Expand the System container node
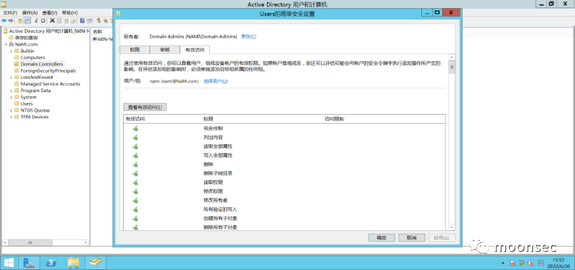Image resolution: width=575 pixels, height=270 pixels. tap(12, 97)
